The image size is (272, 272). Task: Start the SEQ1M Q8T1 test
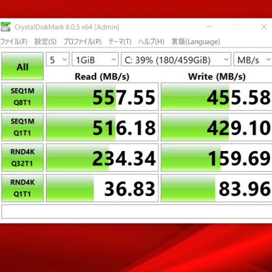click(22, 97)
